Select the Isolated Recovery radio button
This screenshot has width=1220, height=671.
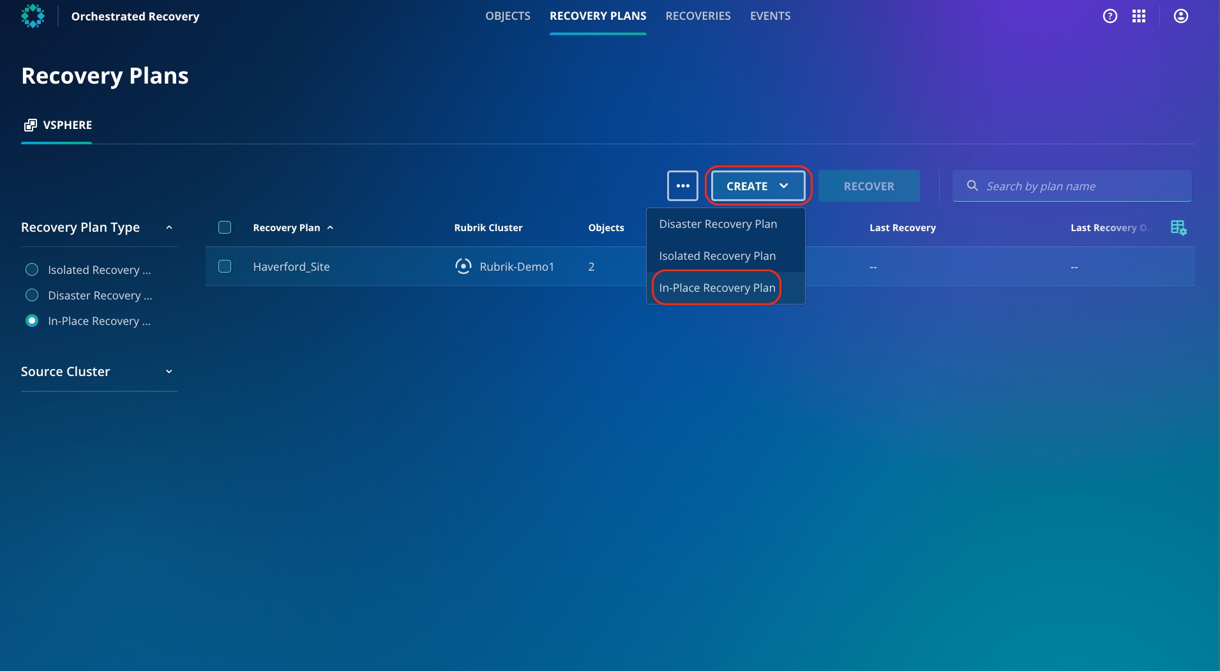click(32, 269)
